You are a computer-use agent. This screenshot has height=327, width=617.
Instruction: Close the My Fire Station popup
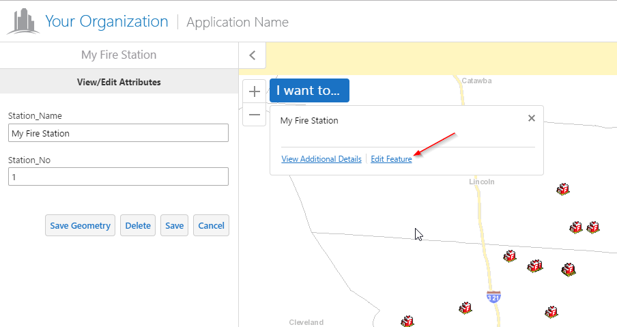coord(531,118)
